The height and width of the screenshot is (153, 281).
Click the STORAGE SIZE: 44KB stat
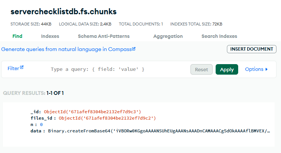(x=31, y=24)
